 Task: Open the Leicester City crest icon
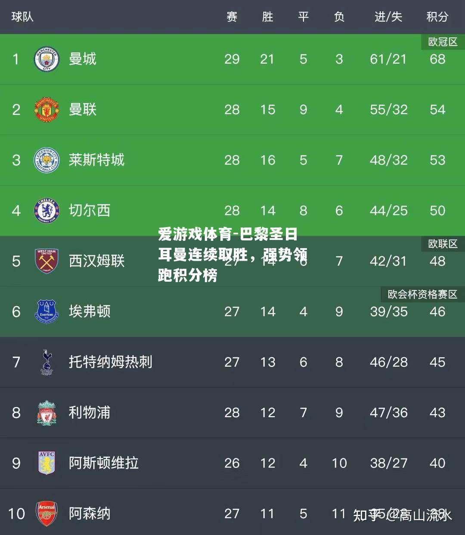pos(46,160)
